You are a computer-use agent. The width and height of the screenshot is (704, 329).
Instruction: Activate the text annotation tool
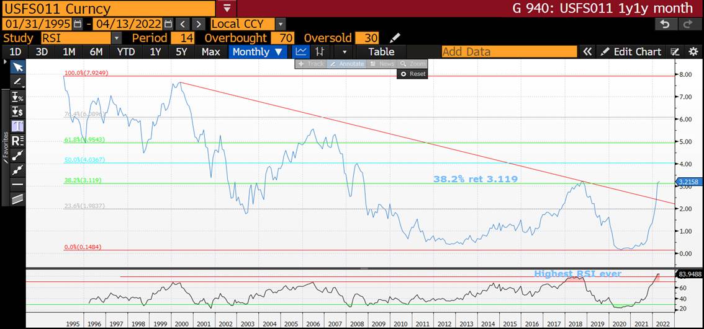[x=17, y=126]
